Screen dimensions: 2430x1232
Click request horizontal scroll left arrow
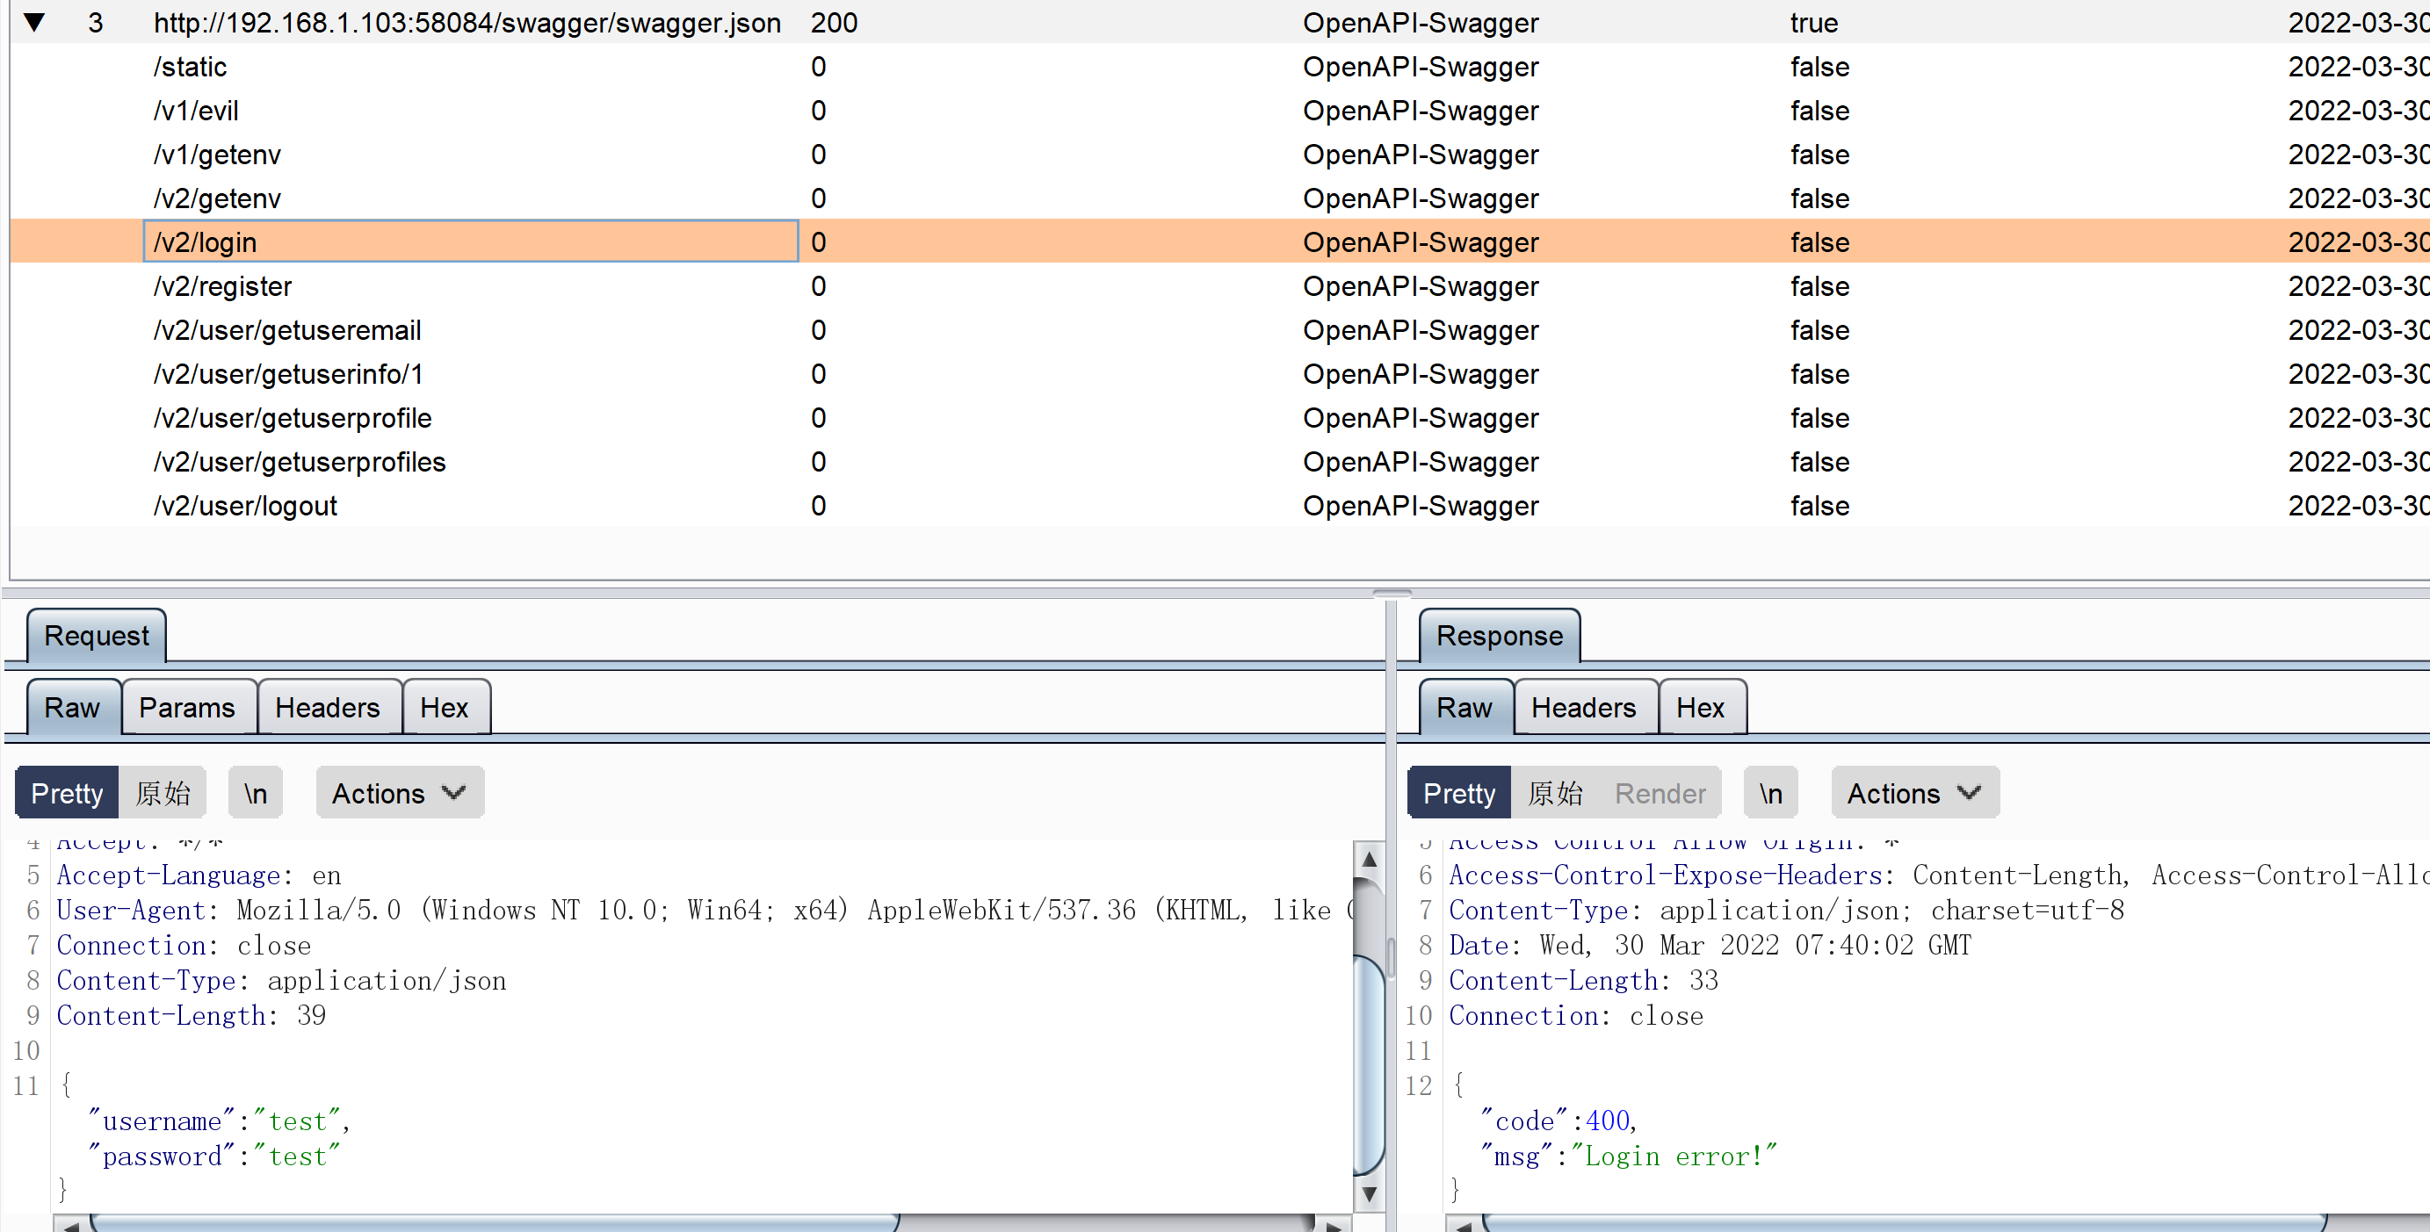coord(71,1225)
